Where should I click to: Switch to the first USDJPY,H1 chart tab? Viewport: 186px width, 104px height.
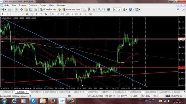coord(93,92)
